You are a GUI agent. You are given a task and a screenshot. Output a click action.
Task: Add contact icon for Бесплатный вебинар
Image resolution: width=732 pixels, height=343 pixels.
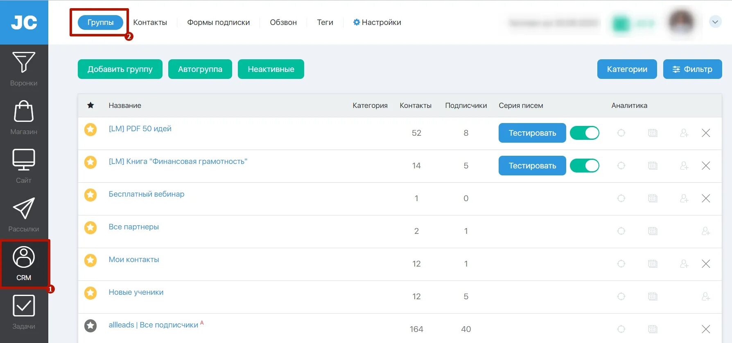click(684, 198)
